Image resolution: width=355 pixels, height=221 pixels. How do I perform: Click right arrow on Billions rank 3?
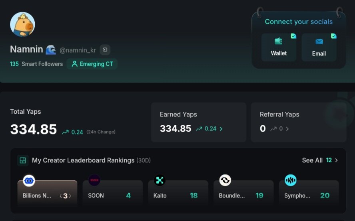click(x=70, y=196)
